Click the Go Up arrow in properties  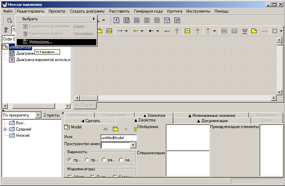point(105,129)
